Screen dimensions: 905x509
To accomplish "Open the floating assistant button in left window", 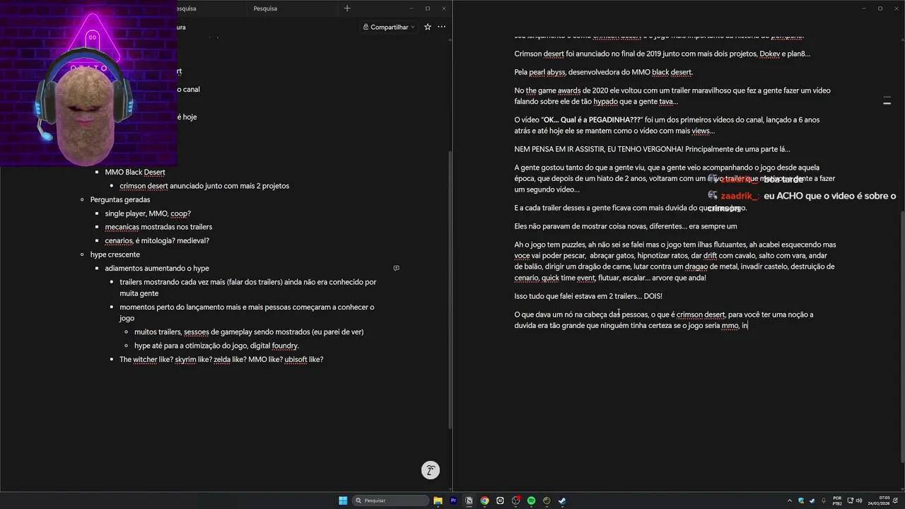I will pyautogui.click(x=430, y=470).
